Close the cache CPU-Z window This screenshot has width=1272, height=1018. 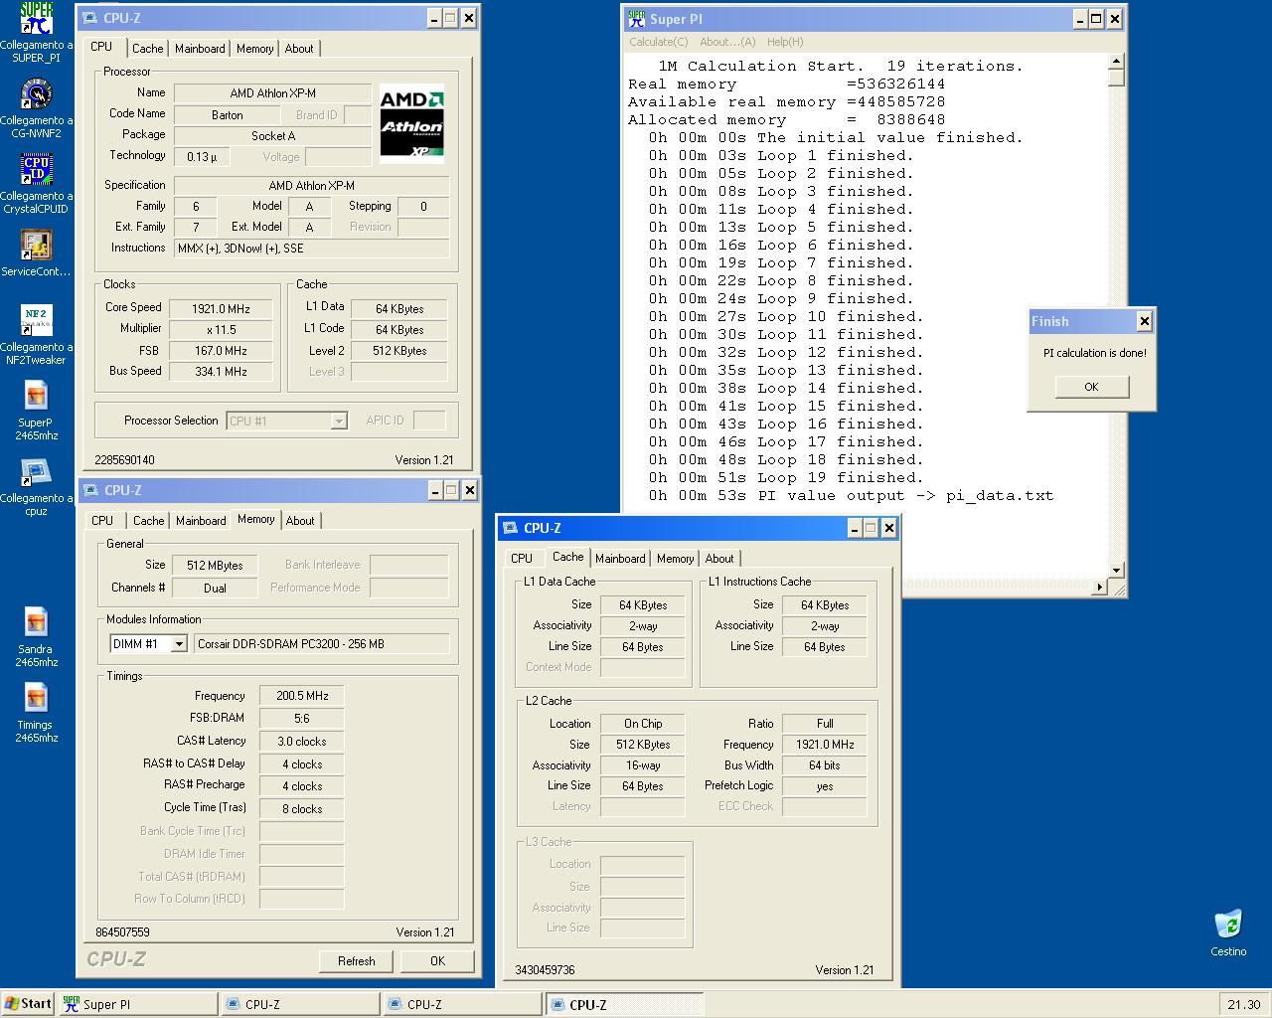[x=888, y=528]
